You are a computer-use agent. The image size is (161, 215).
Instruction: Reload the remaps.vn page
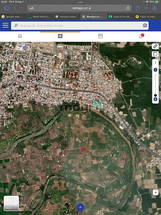(128, 8)
